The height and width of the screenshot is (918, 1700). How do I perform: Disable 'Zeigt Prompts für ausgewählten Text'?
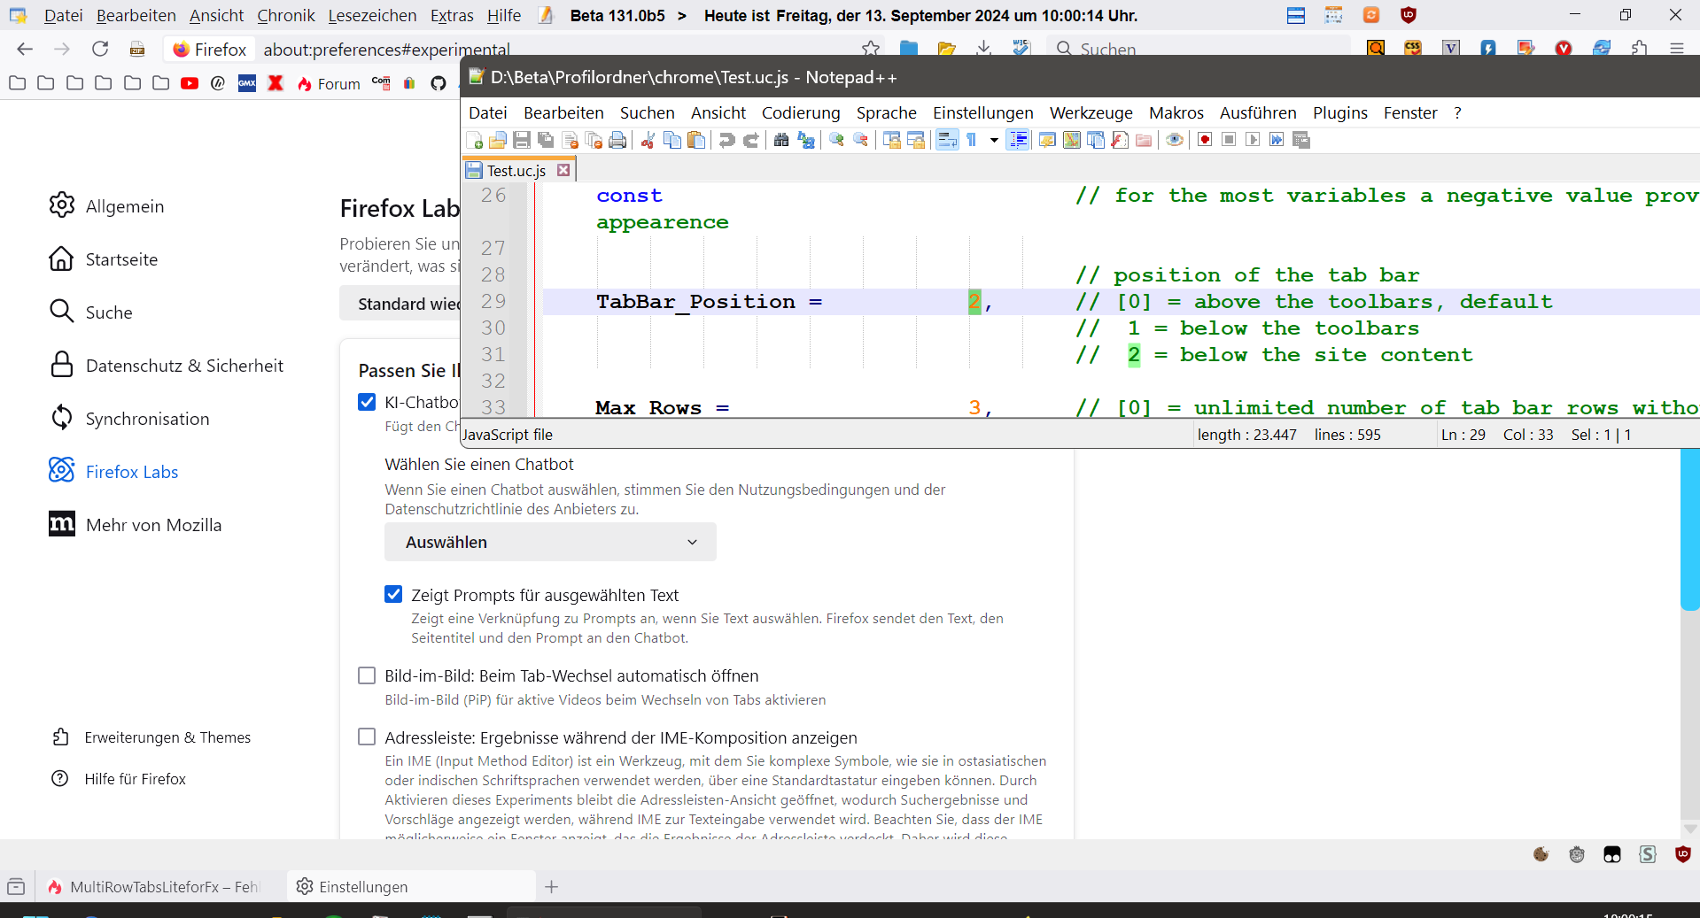393,595
